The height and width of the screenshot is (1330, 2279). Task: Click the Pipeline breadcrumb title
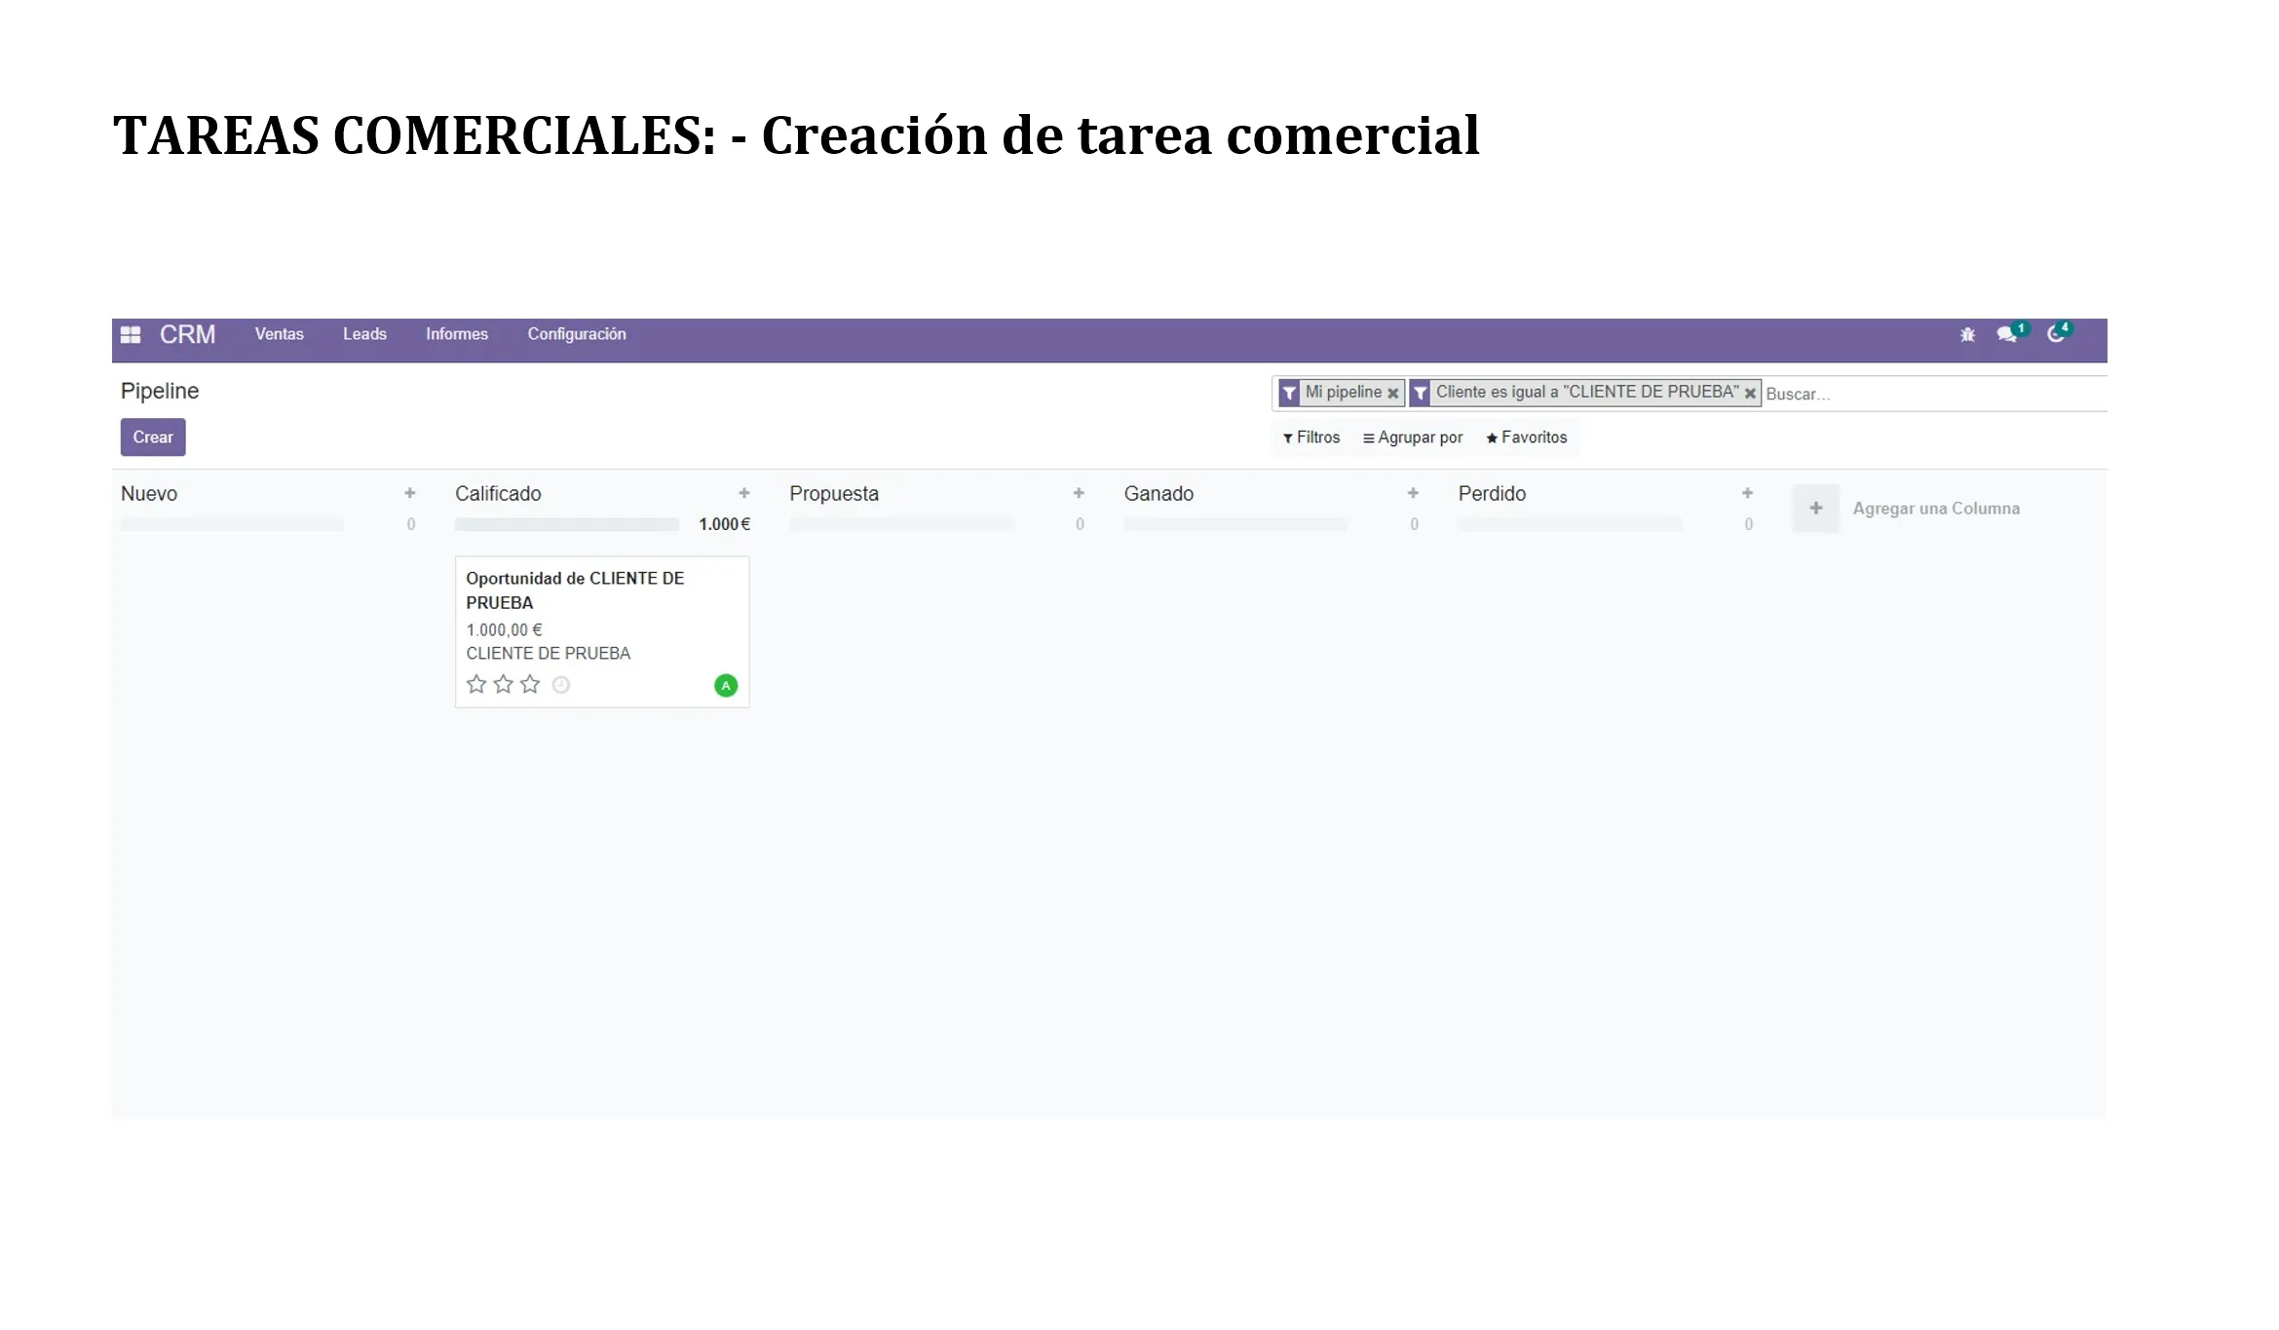pyautogui.click(x=160, y=391)
